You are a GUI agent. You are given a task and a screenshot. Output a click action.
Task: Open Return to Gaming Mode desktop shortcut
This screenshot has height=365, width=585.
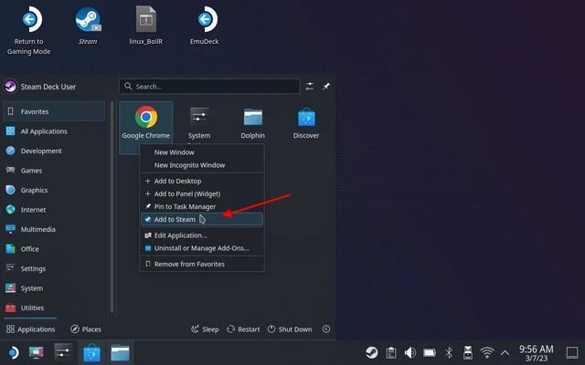(x=29, y=30)
